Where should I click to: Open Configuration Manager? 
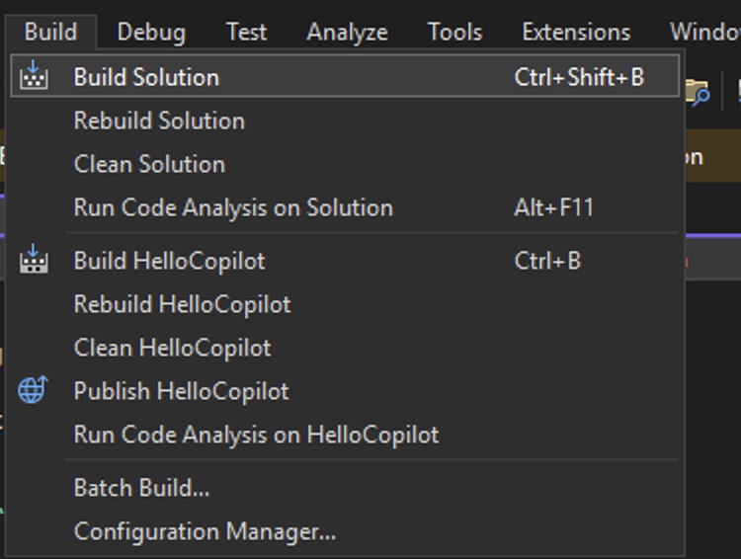[205, 531]
